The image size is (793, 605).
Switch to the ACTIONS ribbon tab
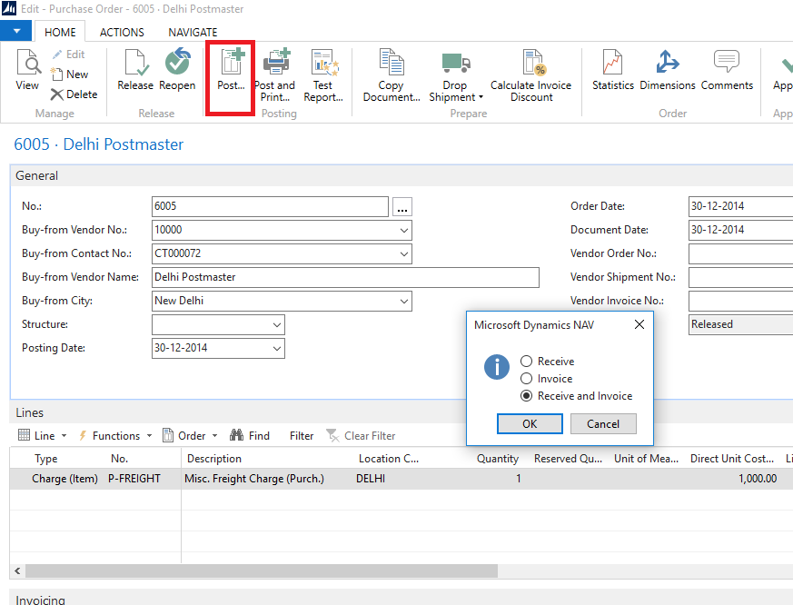pyautogui.click(x=122, y=33)
